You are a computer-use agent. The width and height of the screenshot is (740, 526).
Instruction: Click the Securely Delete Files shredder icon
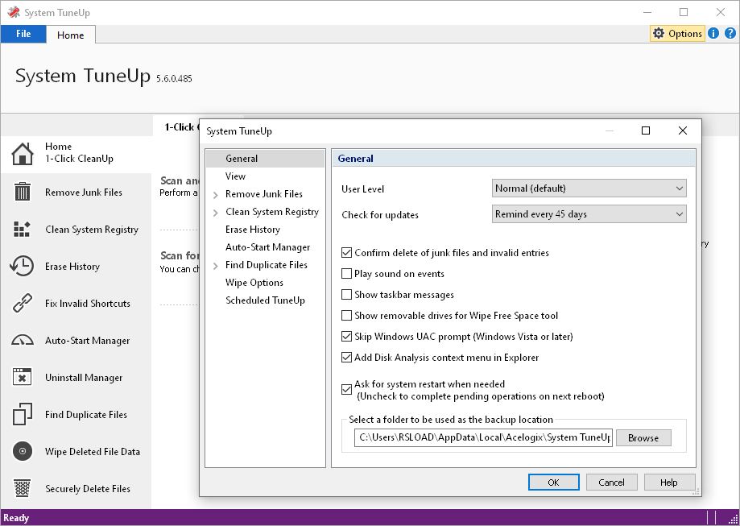tap(23, 488)
